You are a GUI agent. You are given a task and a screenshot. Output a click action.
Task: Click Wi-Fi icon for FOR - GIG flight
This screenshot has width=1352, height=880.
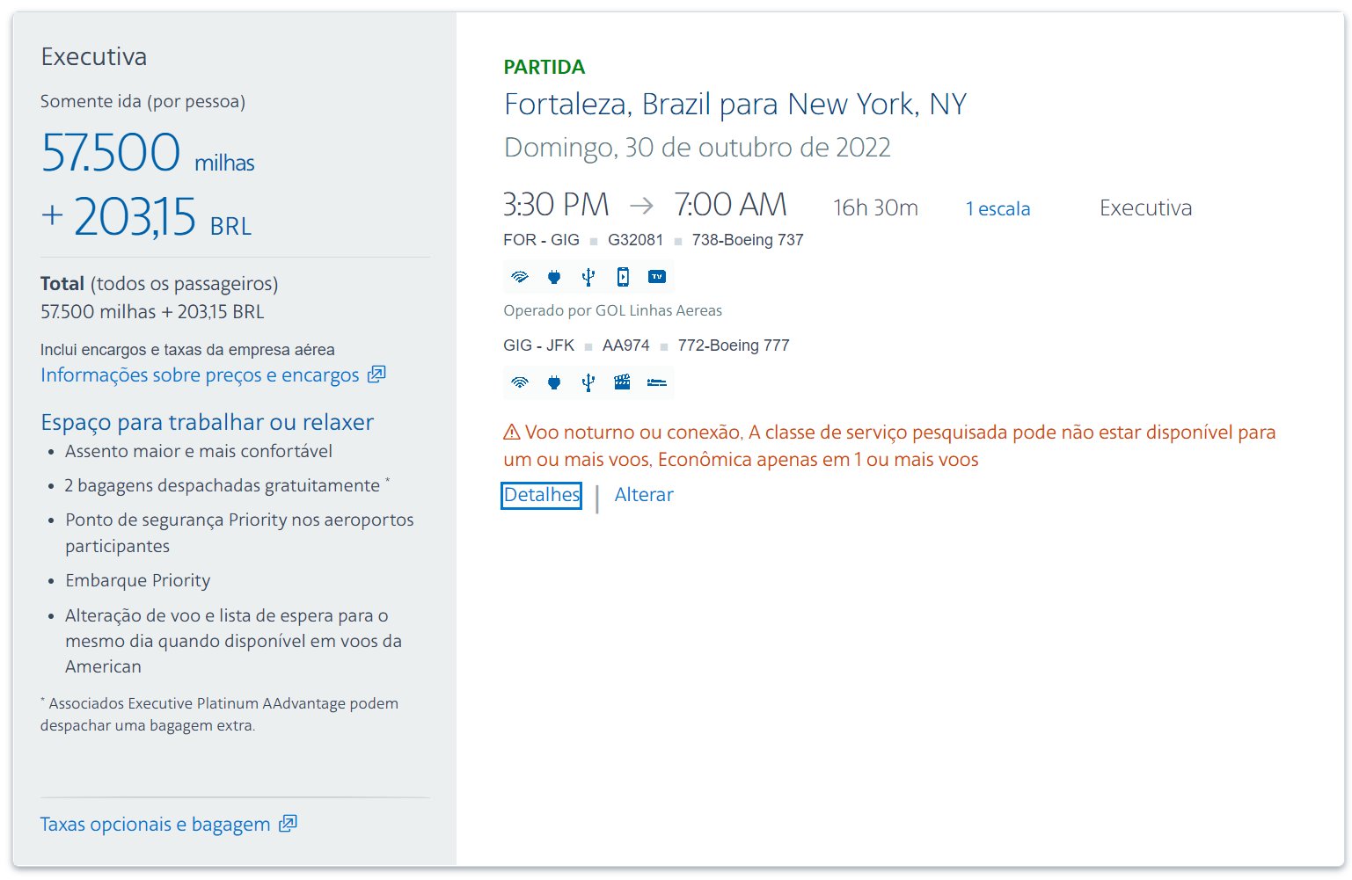520,277
